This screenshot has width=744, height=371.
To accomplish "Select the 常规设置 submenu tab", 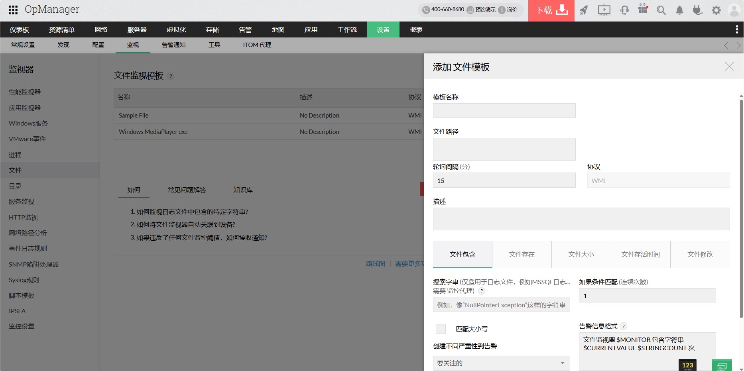I will coord(23,45).
